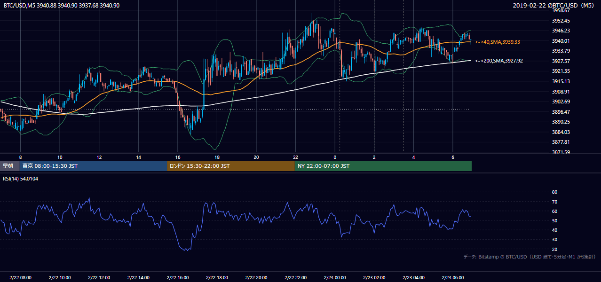
Task: Select the NY 22:00-07:00 JST session bar
Action: [x=383, y=166]
